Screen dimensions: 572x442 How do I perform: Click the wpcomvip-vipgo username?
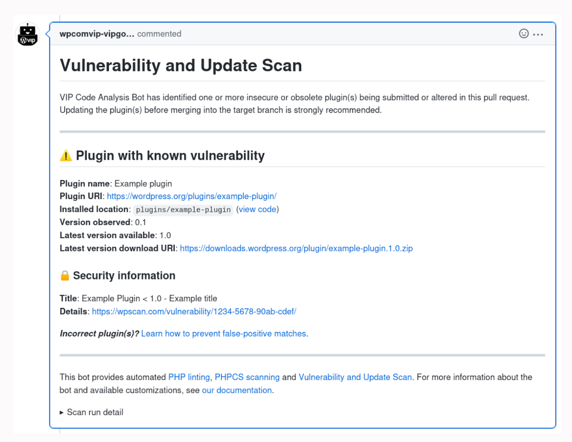point(97,34)
